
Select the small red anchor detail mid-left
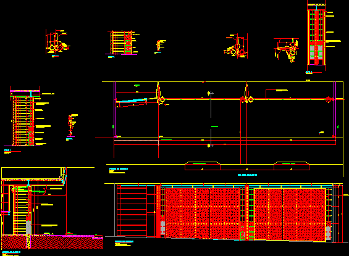coord(71,126)
